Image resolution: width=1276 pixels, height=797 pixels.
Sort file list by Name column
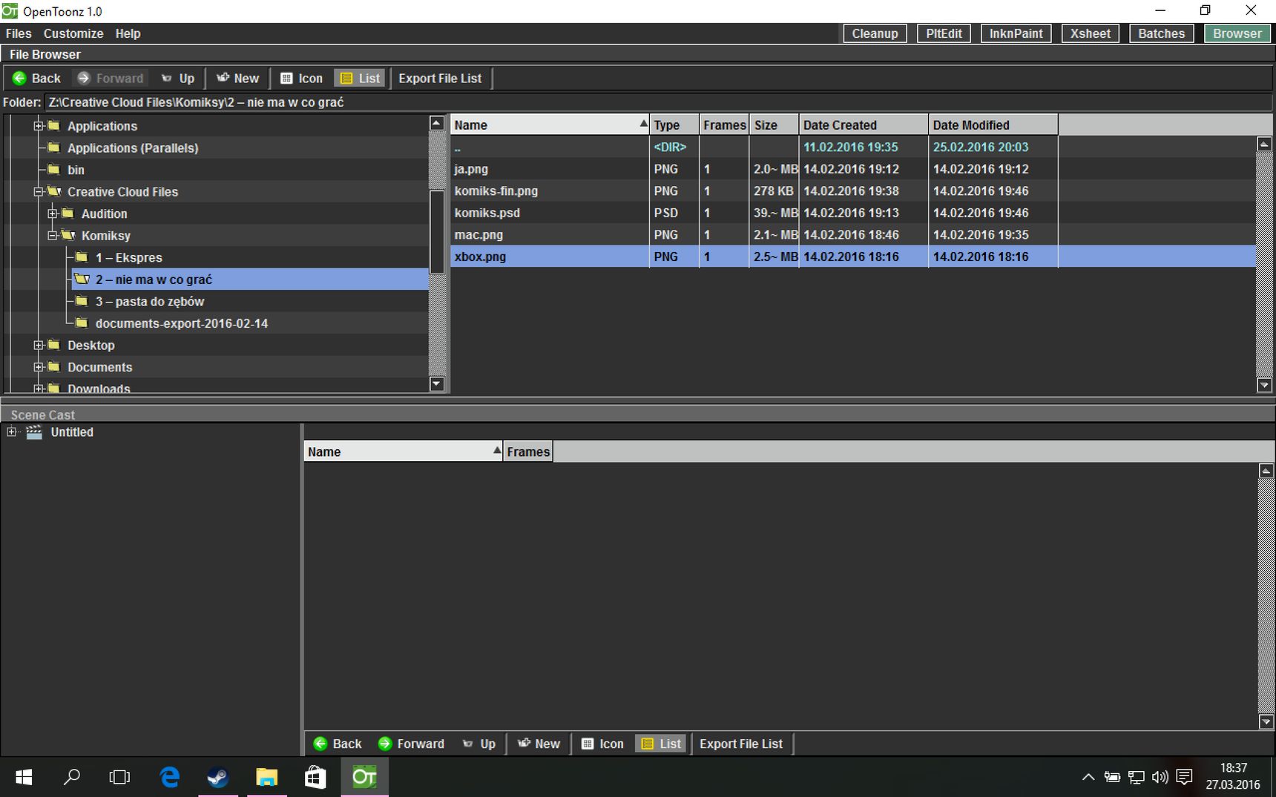(x=550, y=125)
